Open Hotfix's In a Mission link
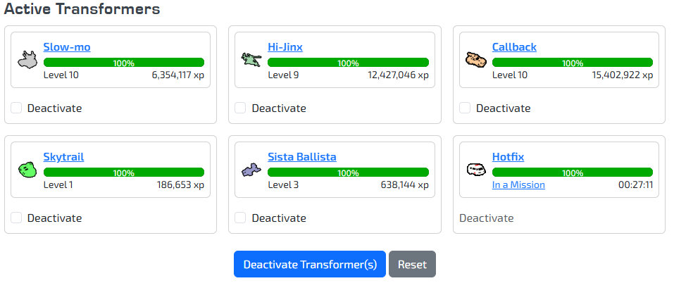 pyautogui.click(x=518, y=185)
